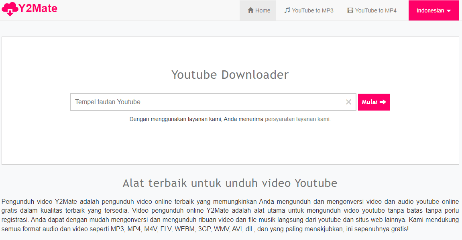
Task: Click the caret arrow next to Indonesian
Action: pyautogui.click(x=448, y=11)
